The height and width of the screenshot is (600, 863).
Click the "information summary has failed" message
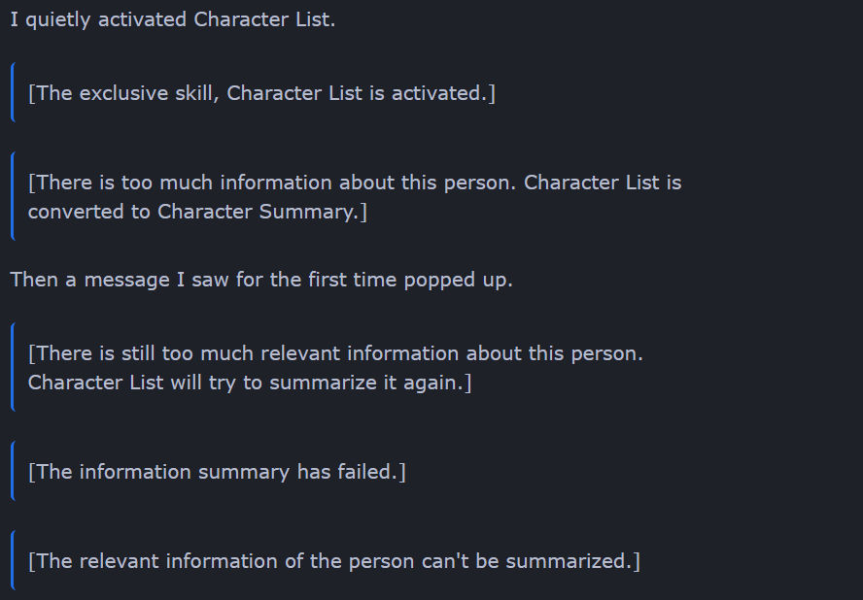tap(217, 472)
